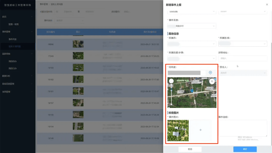Click the thumbnail image in row 18183

coord(78,68)
